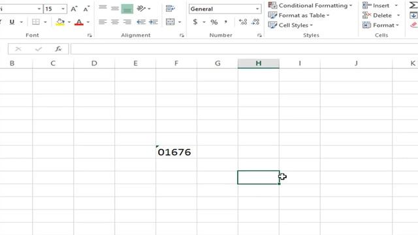The image size is (418, 235).
Task: Open Format as Table menu
Action: 299,15
